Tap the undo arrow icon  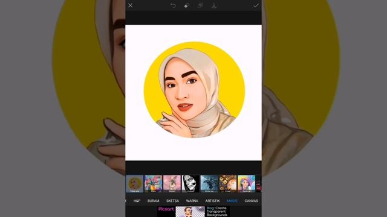click(x=173, y=5)
